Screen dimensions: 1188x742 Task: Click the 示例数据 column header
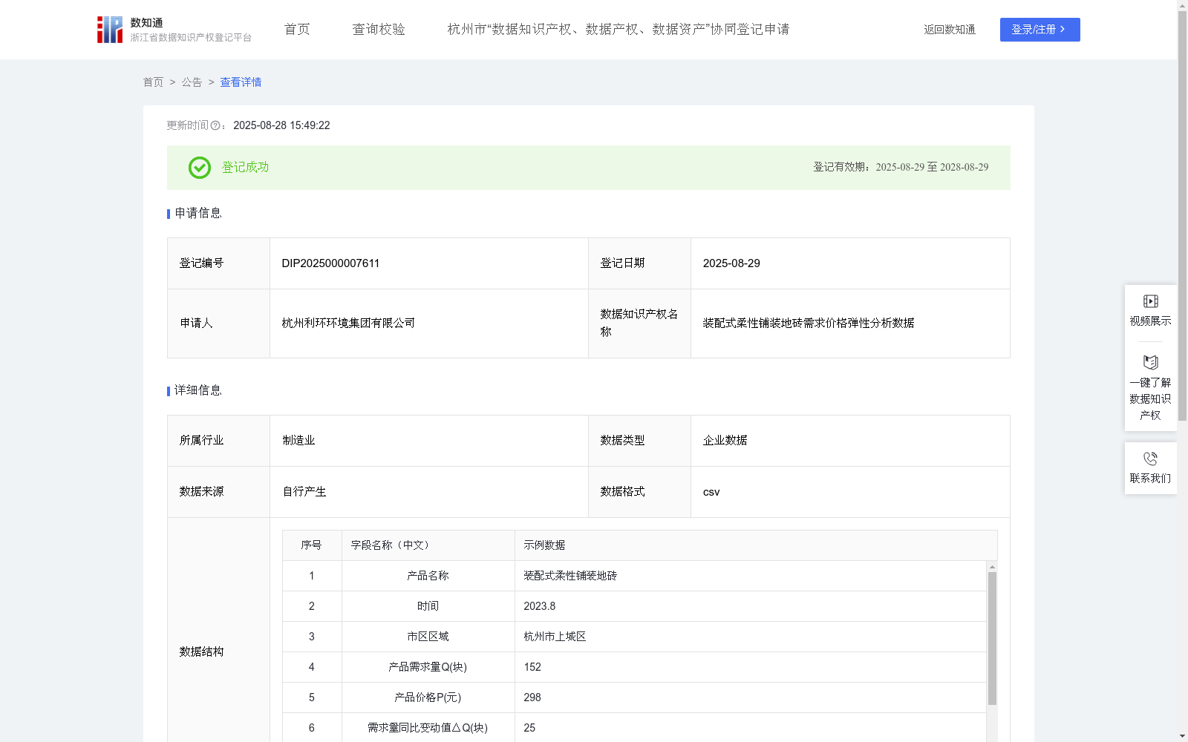pyautogui.click(x=756, y=545)
